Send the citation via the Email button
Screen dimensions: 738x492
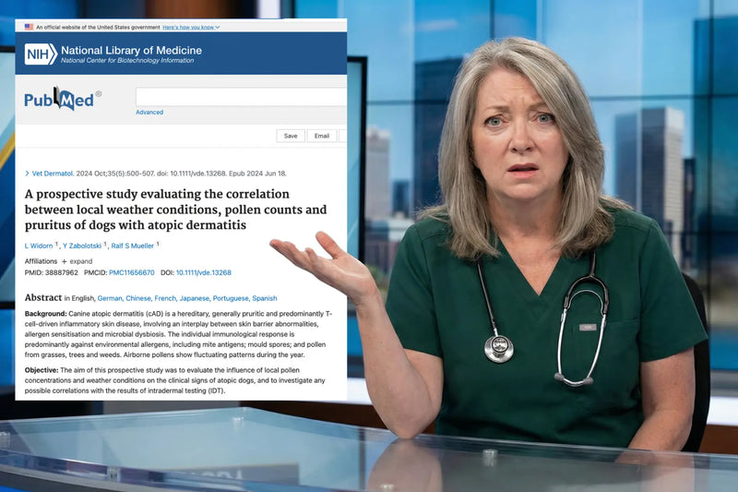(x=322, y=136)
